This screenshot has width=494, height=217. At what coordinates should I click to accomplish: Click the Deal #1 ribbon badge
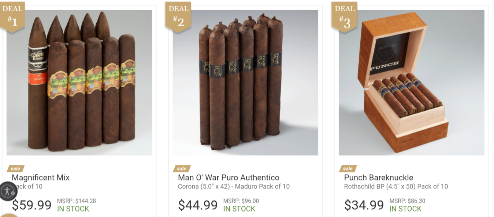[12, 17]
